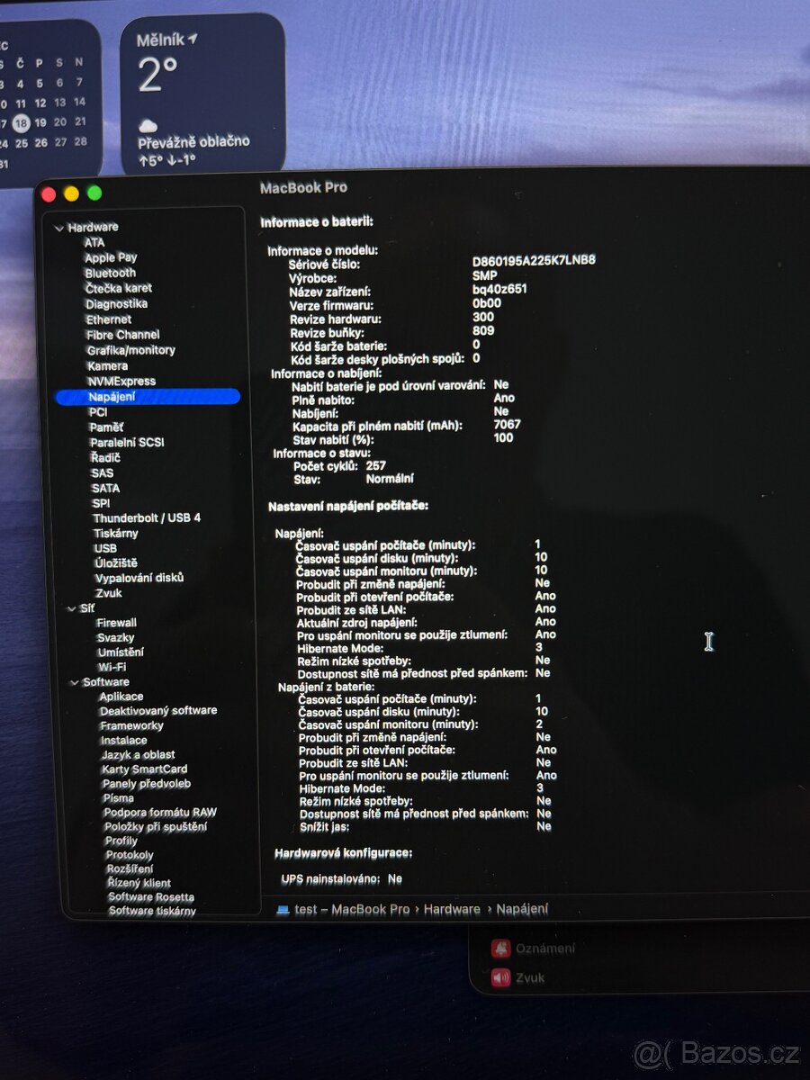Collapse the Software section in the sidebar
Image resolution: width=810 pixels, height=1080 pixels.
(x=76, y=681)
